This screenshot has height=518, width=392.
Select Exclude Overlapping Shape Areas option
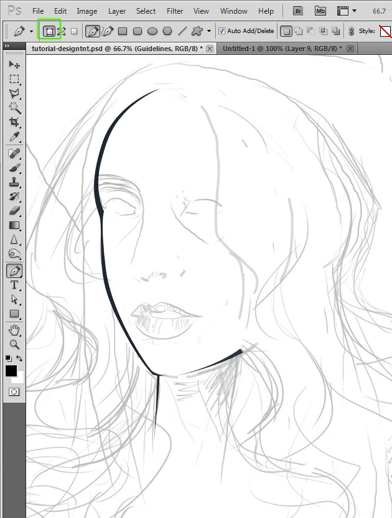click(x=335, y=31)
